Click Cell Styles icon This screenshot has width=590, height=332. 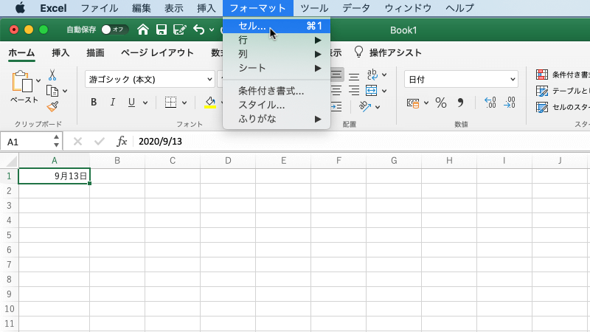pos(542,107)
